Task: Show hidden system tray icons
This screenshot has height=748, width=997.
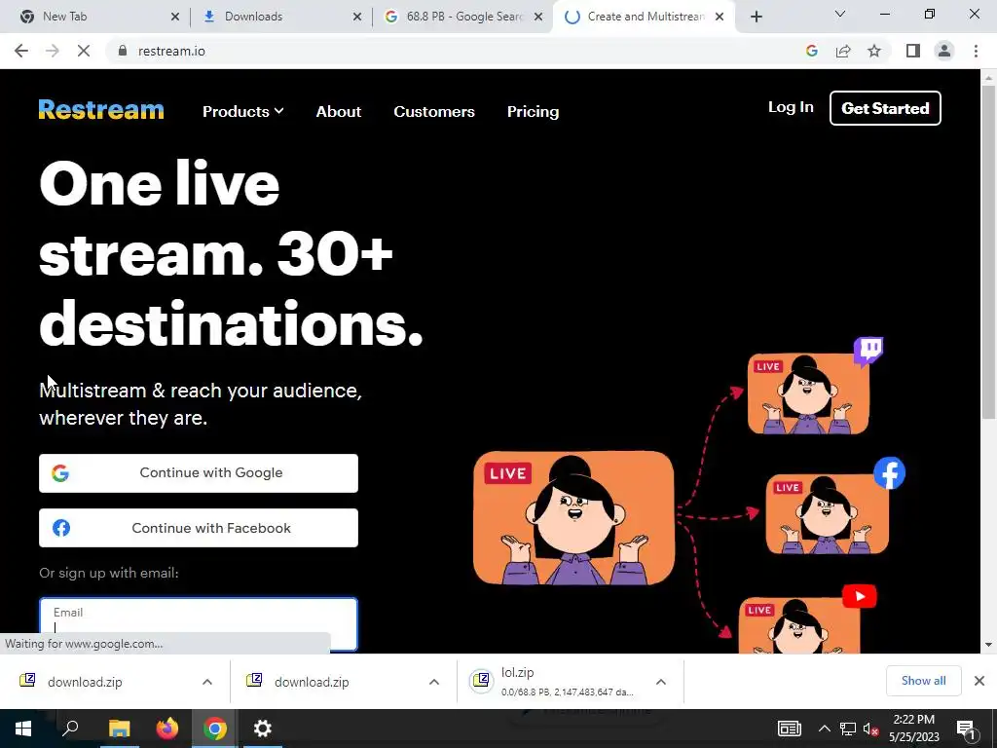Action: (824, 729)
